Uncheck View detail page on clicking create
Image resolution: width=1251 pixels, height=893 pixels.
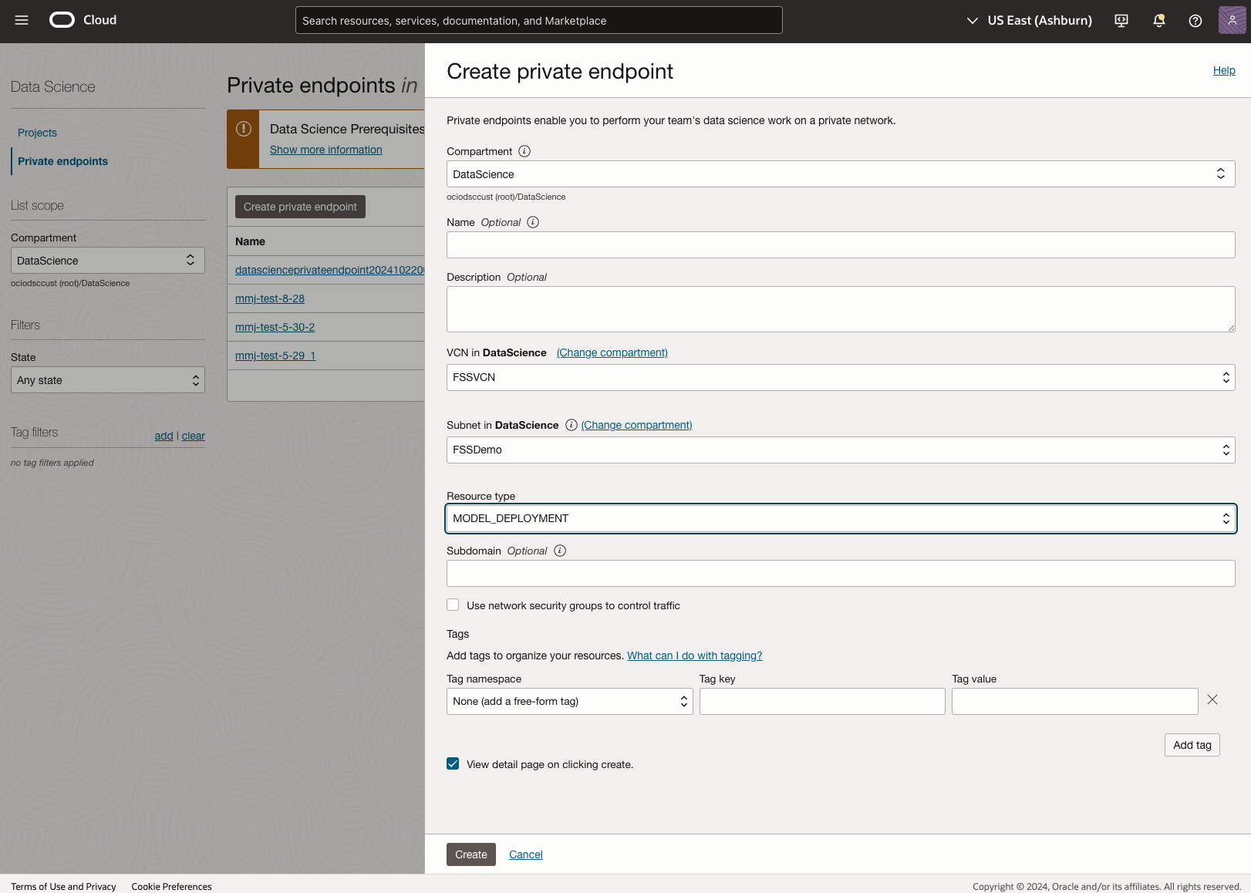453,764
